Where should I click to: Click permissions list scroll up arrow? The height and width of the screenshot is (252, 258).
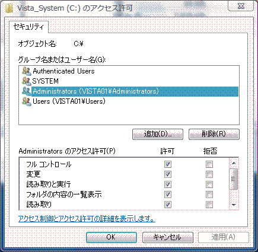(x=234, y=163)
